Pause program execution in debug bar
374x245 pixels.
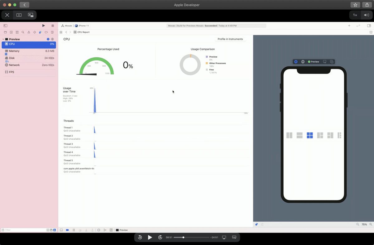pyautogui.click(x=74, y=230)
